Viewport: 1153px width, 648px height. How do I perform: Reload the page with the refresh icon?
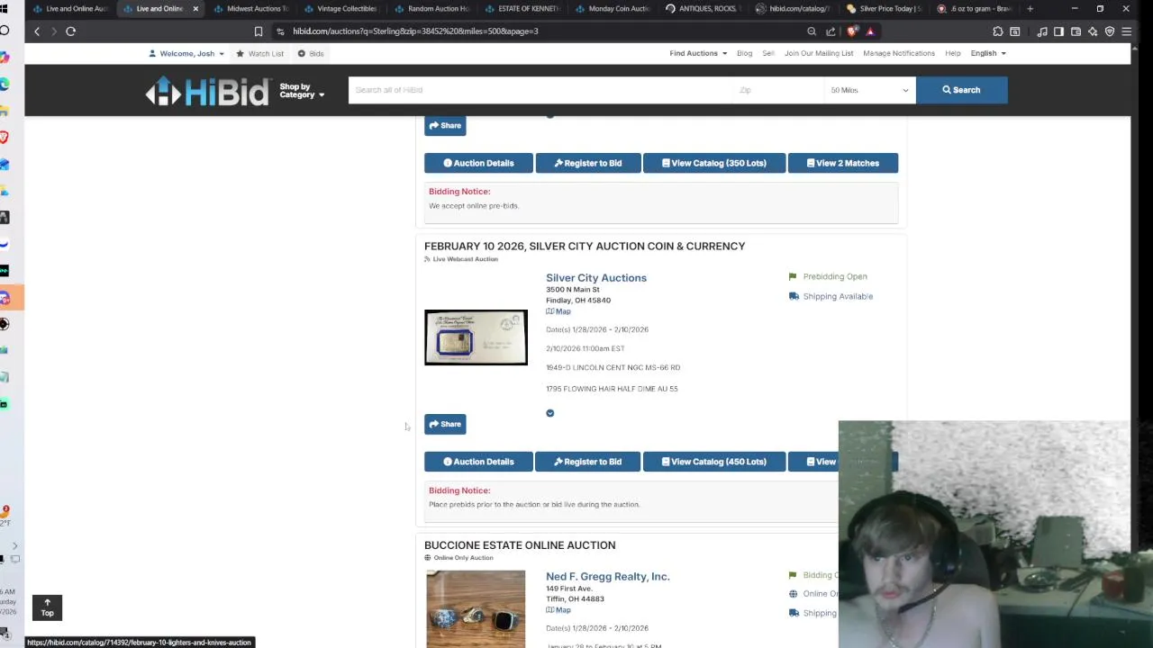point(70,31)
